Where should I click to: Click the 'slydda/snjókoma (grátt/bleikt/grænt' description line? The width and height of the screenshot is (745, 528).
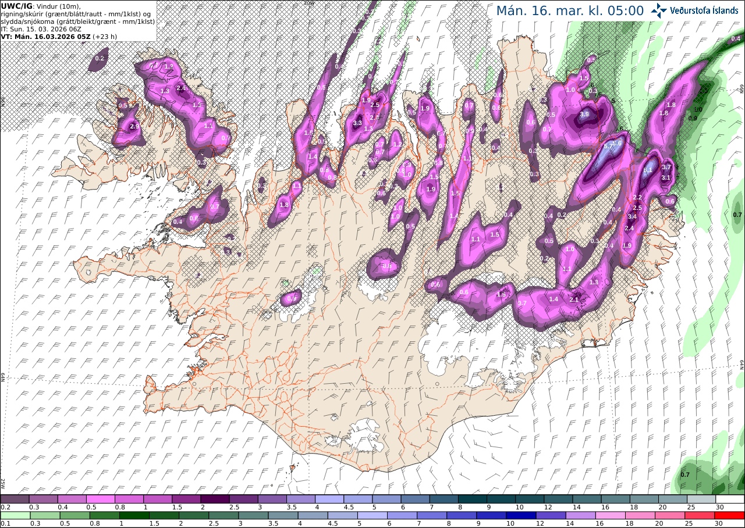click(77, 21)
